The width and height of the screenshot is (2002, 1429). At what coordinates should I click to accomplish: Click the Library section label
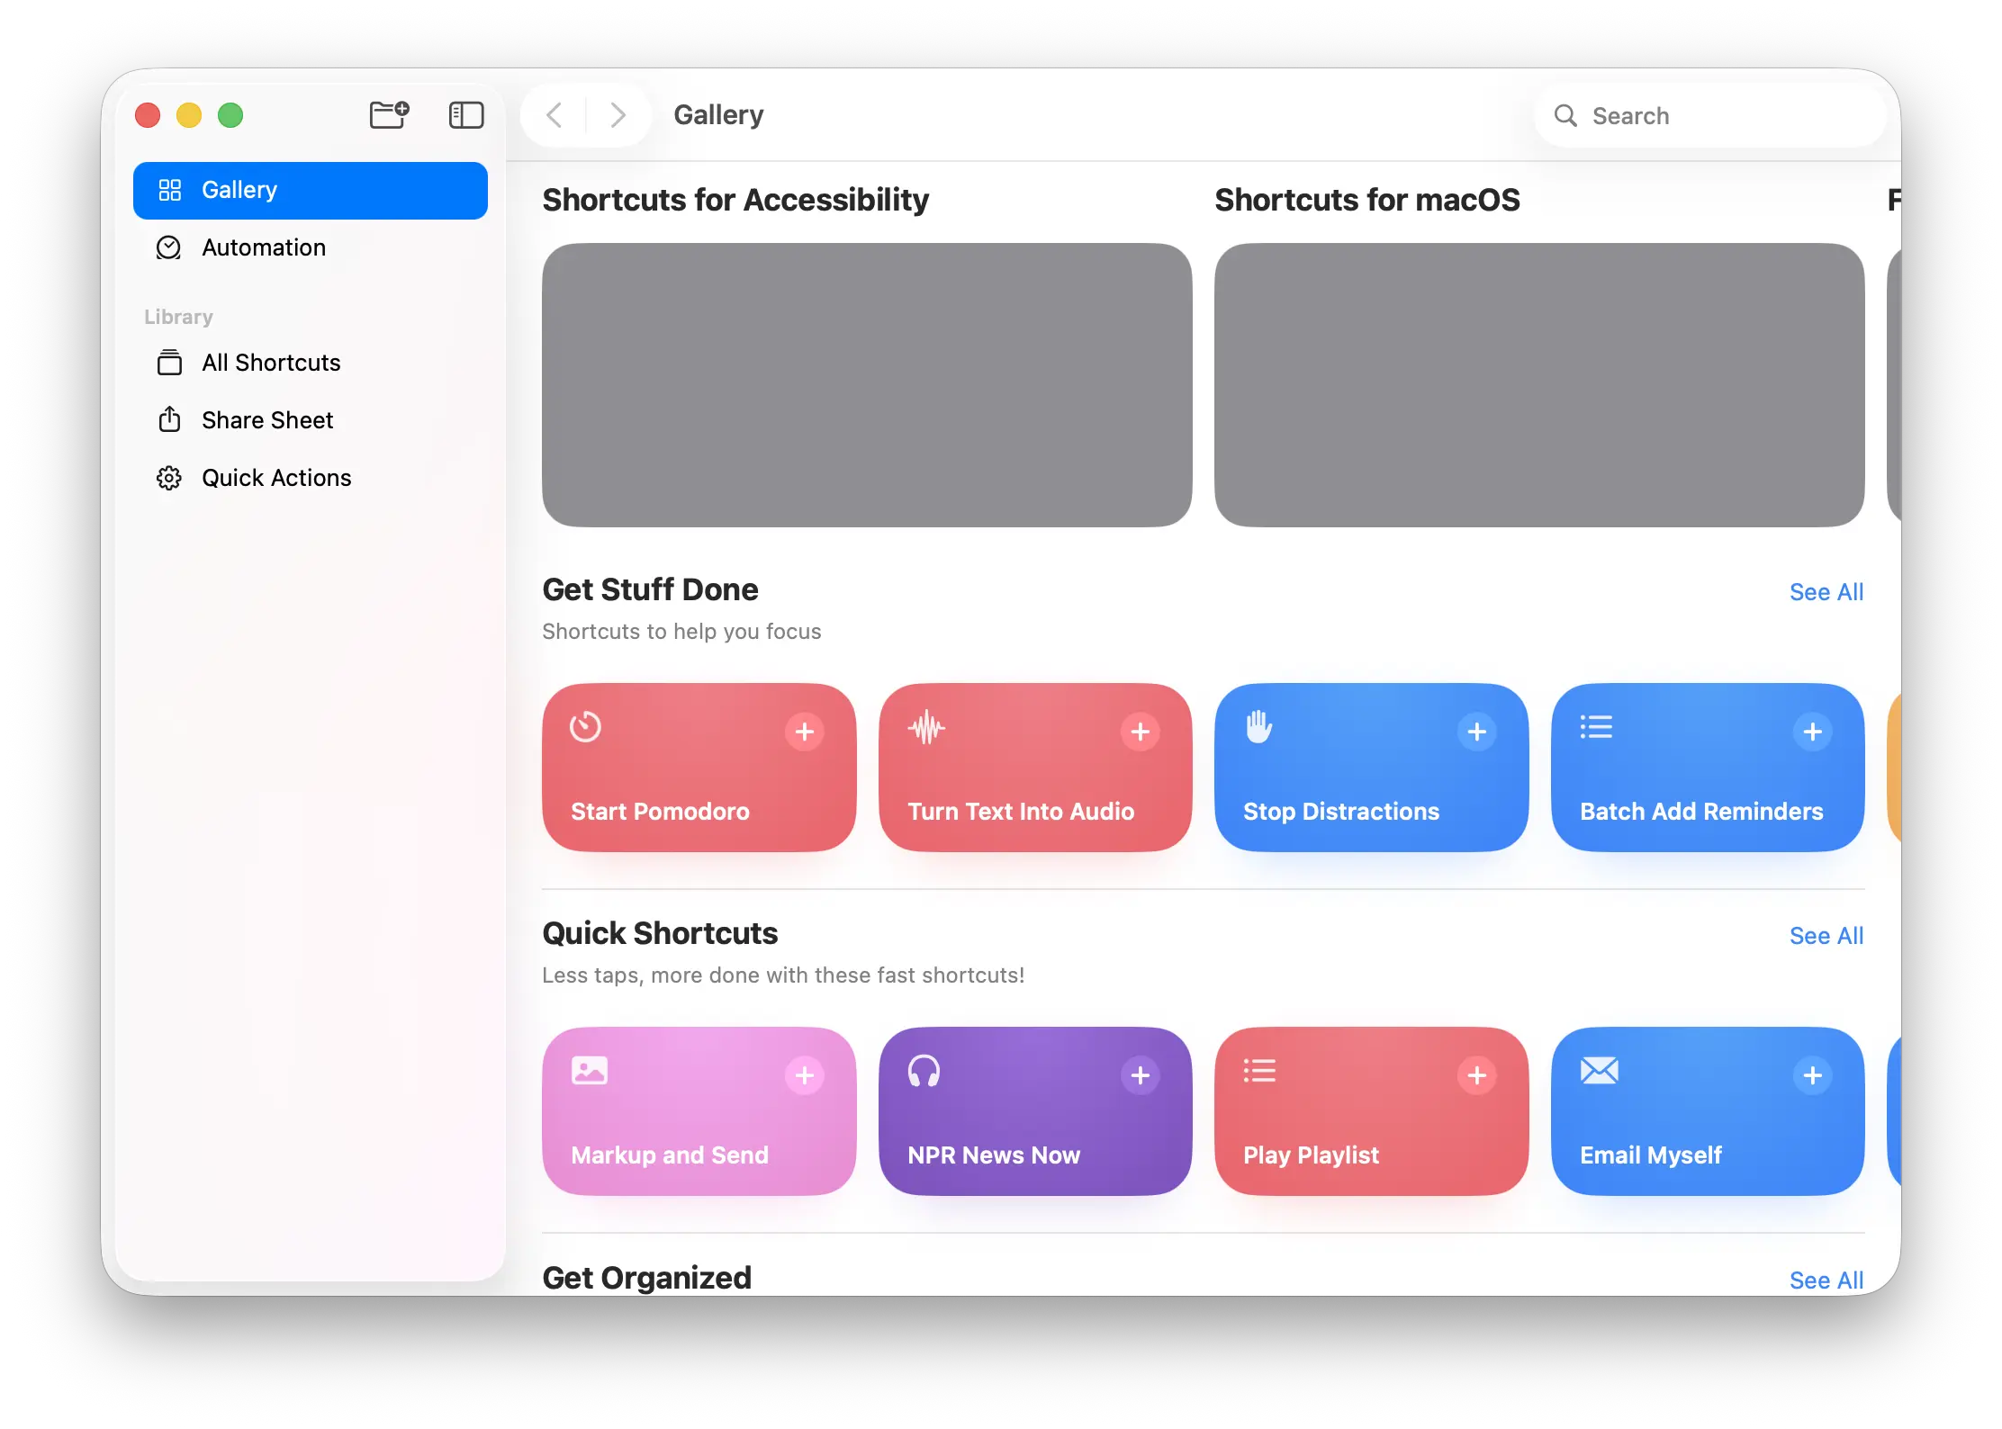tap(178, 317)
